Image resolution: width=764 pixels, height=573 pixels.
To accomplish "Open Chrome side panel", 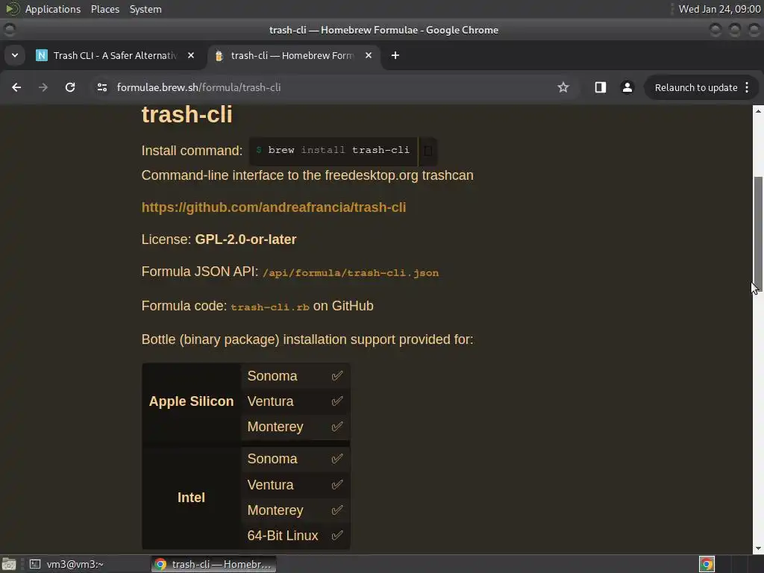I will (x=601, y=87).
